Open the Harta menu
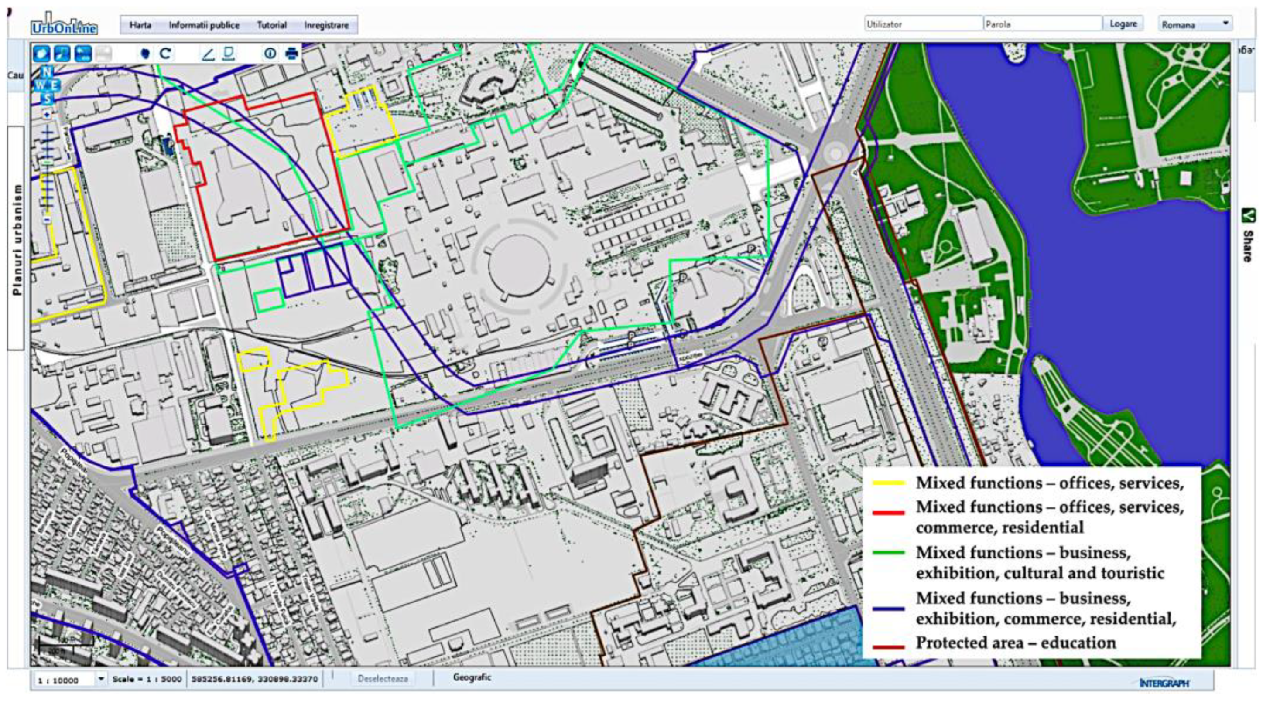1263x704 pixels. click(x=140, y=25)
